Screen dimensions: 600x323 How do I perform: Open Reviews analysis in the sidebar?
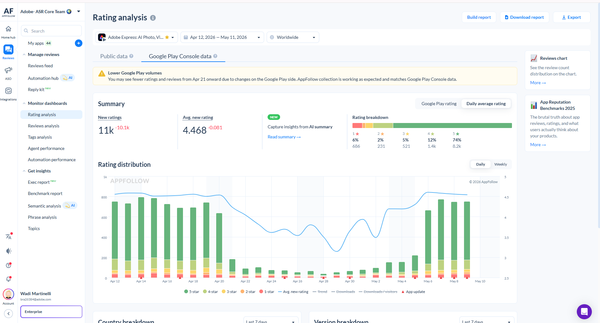(x=44, y=126)
